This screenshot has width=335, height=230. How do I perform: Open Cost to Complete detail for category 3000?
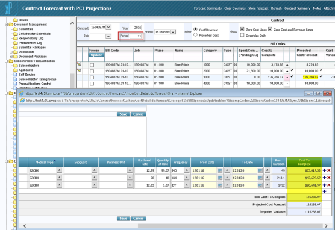coord(287,77)
